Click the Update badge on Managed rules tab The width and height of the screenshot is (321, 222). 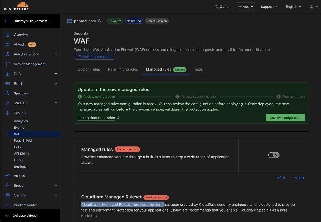coord(180,70)
